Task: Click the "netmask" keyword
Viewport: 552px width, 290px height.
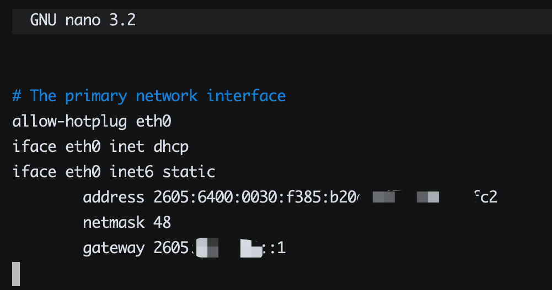Action: pyautogui.click(x=114, y=222)
